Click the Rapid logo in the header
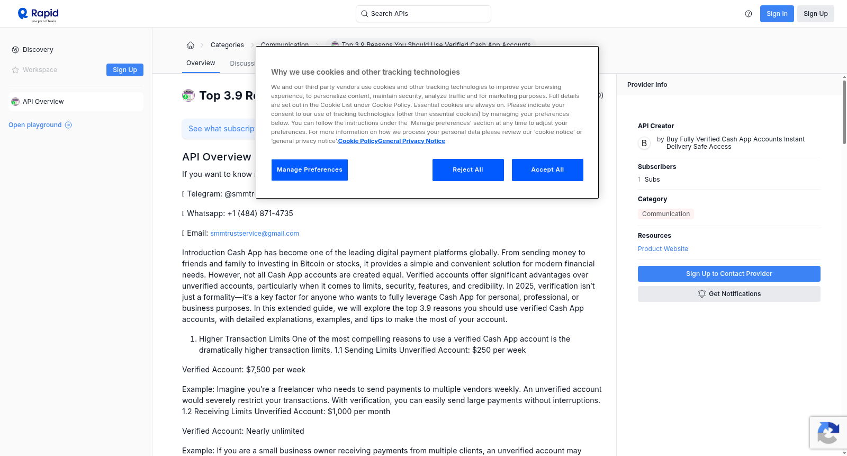This screenshot has width=847, height=456. point(38,14)
